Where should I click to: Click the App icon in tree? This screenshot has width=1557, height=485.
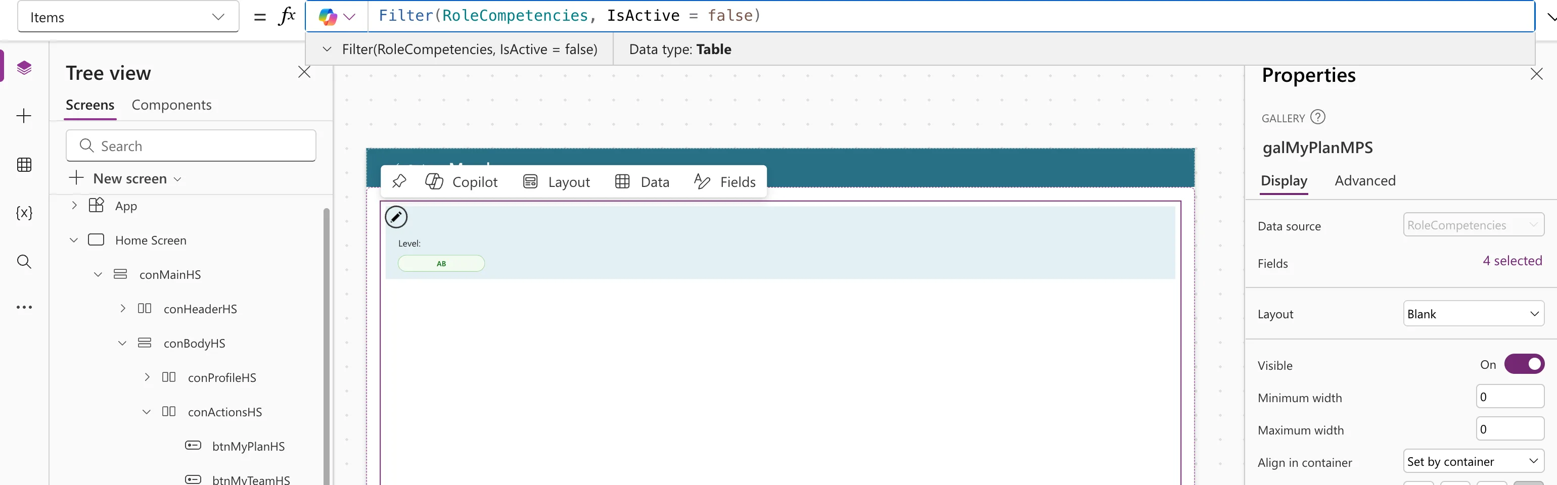pos(97,205)
